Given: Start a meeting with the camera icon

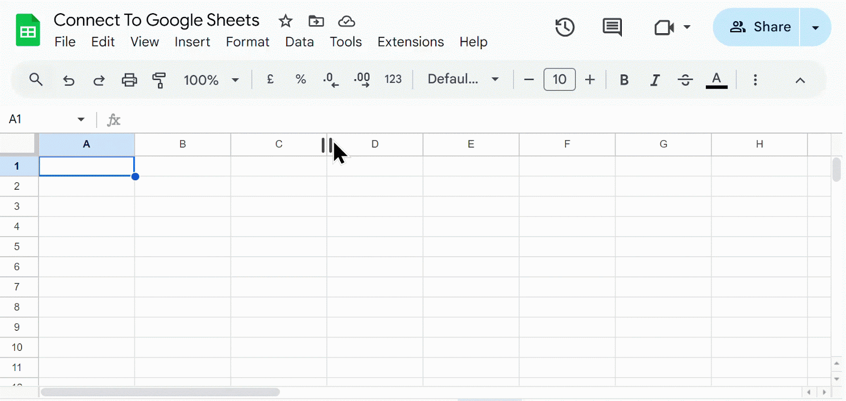Looking at the screenshot, I should (x=664, y=27).
